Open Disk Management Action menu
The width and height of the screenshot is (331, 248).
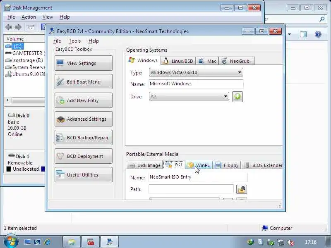click(29, 17)
